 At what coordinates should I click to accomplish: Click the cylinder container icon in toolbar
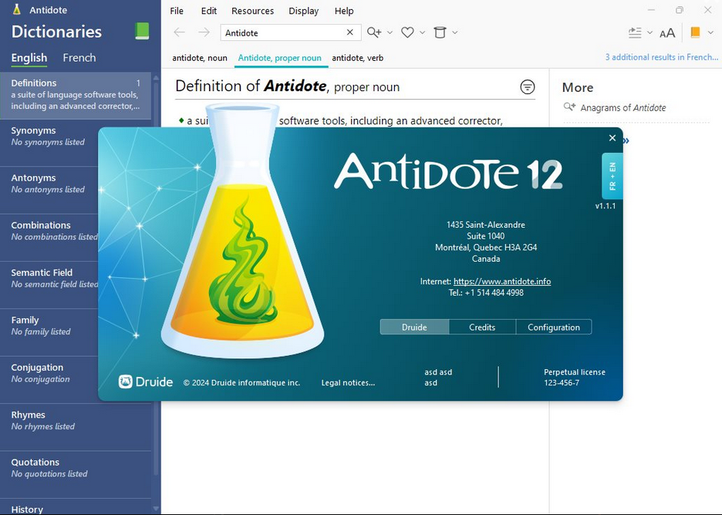[x=440, y=32]
